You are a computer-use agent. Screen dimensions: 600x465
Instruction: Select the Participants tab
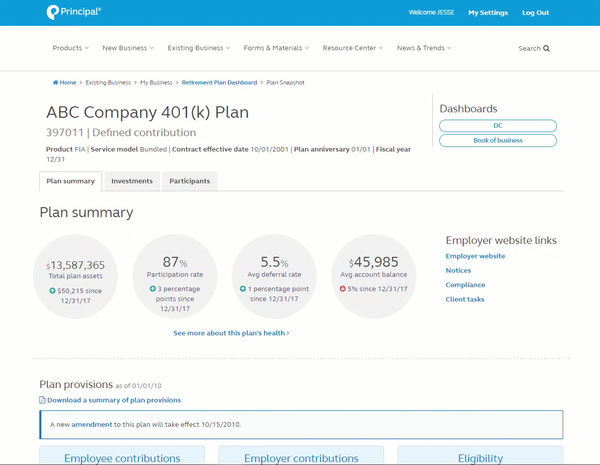click(x=190, y=181)
